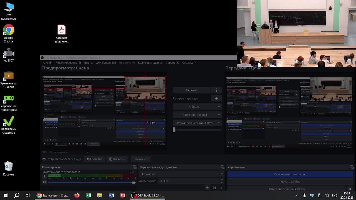Open taskbar volume control
The image size is (356, 200).
(327, 195)
